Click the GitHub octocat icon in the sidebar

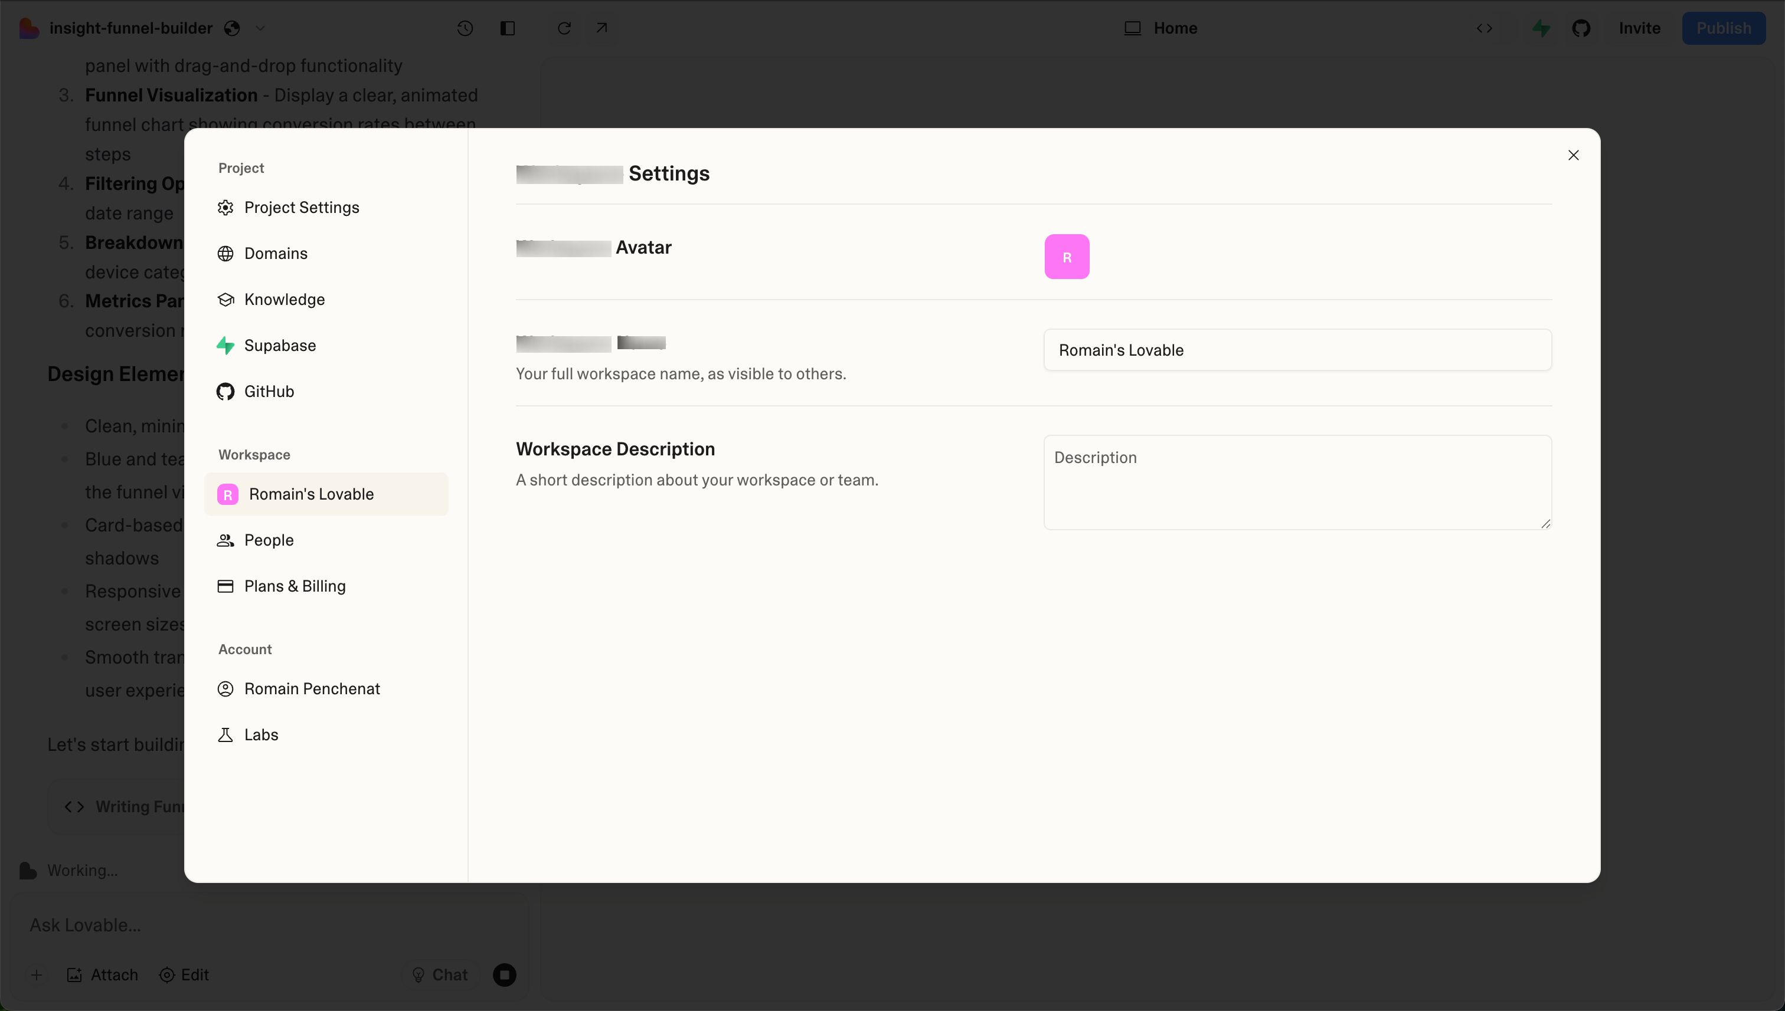tap(225, 392)
